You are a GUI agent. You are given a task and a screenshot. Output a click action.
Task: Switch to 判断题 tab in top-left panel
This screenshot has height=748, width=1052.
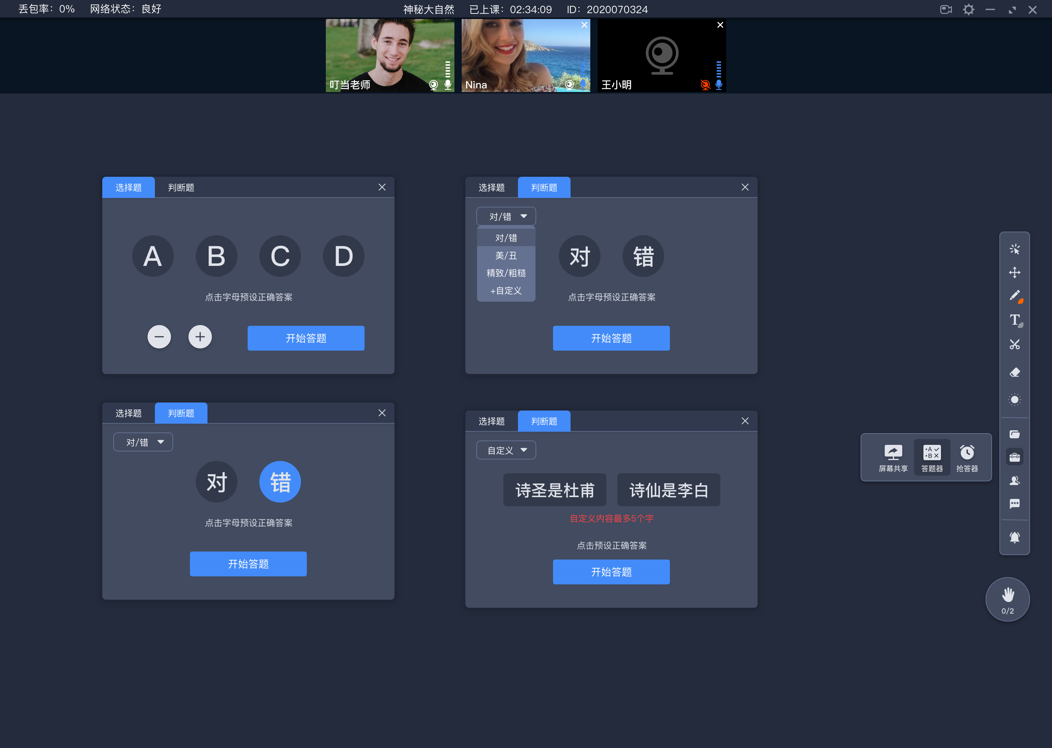(180, 187)
